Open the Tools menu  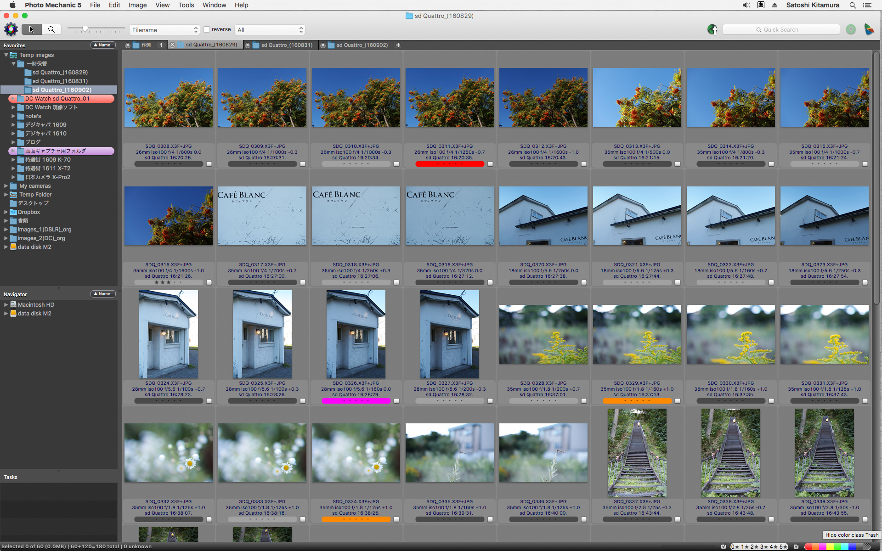click(186, 5)
